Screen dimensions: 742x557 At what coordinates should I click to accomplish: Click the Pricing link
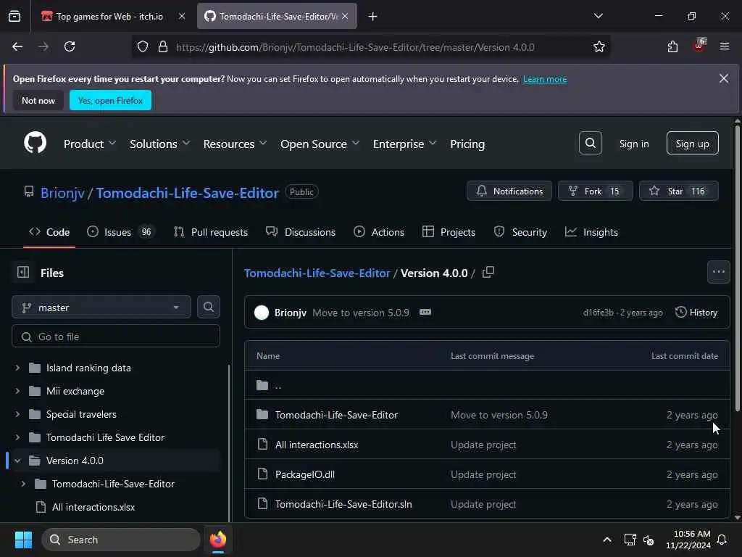[x=467, y=144]
